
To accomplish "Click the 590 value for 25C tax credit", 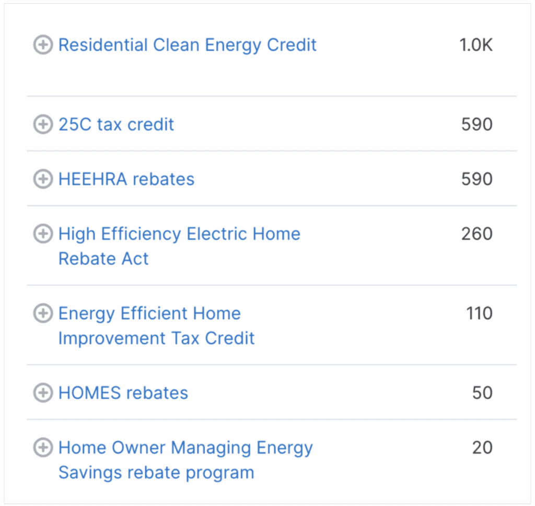I will [x=476, y=124].
